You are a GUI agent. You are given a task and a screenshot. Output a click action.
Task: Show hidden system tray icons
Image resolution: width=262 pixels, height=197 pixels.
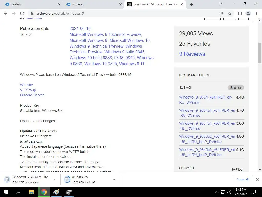pos(216,192)
